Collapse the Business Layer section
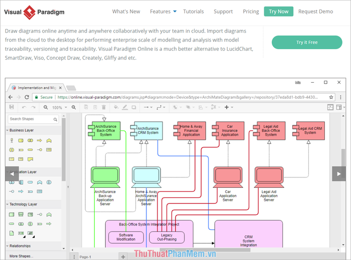 click(x=34, y=130)
